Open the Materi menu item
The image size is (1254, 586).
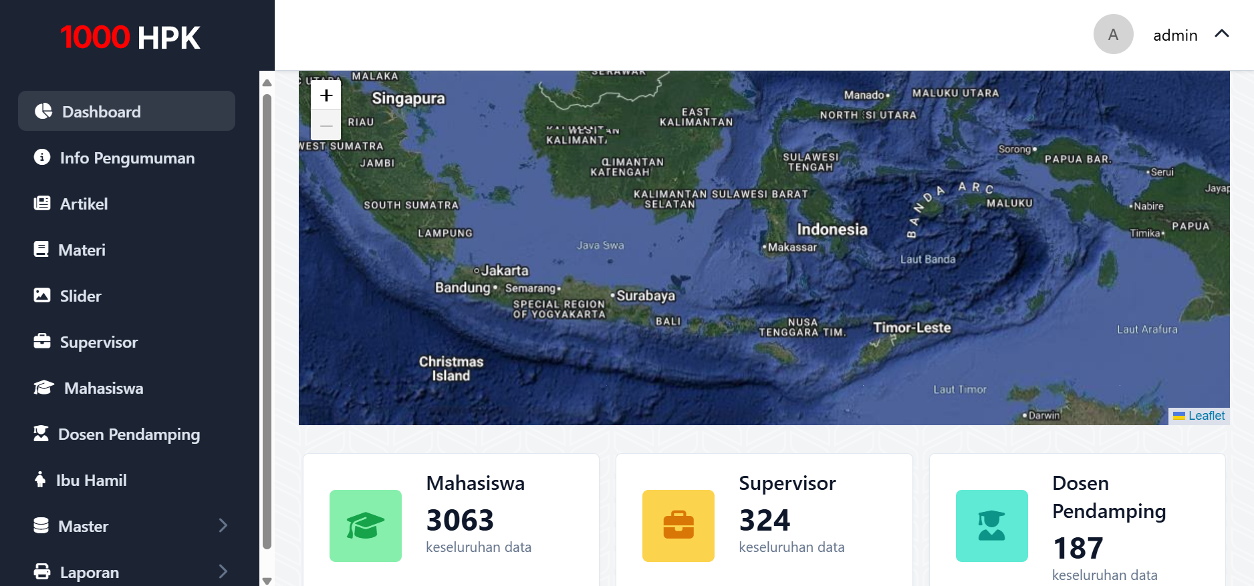coord(82,250)
